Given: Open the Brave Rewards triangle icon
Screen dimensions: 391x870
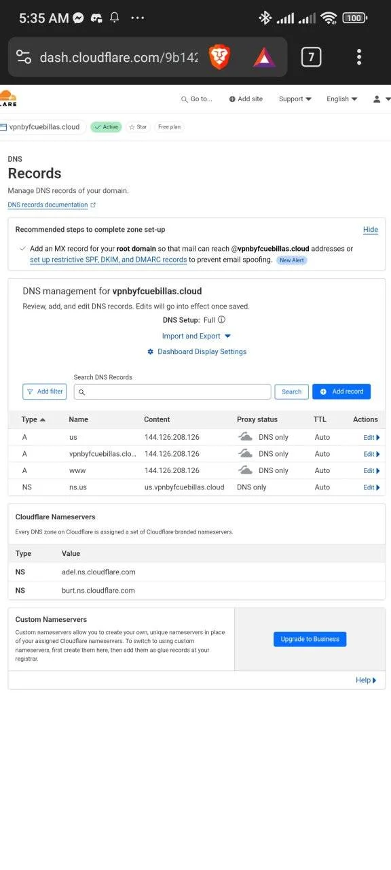Looking at the screenshot, I should click(264, 57).
